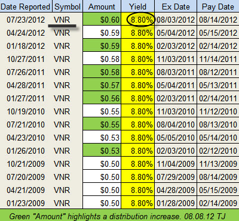Select the 08/14/2012 pay date cell
239x221 pixels.
pyautogui.click(x=218, y=19)
